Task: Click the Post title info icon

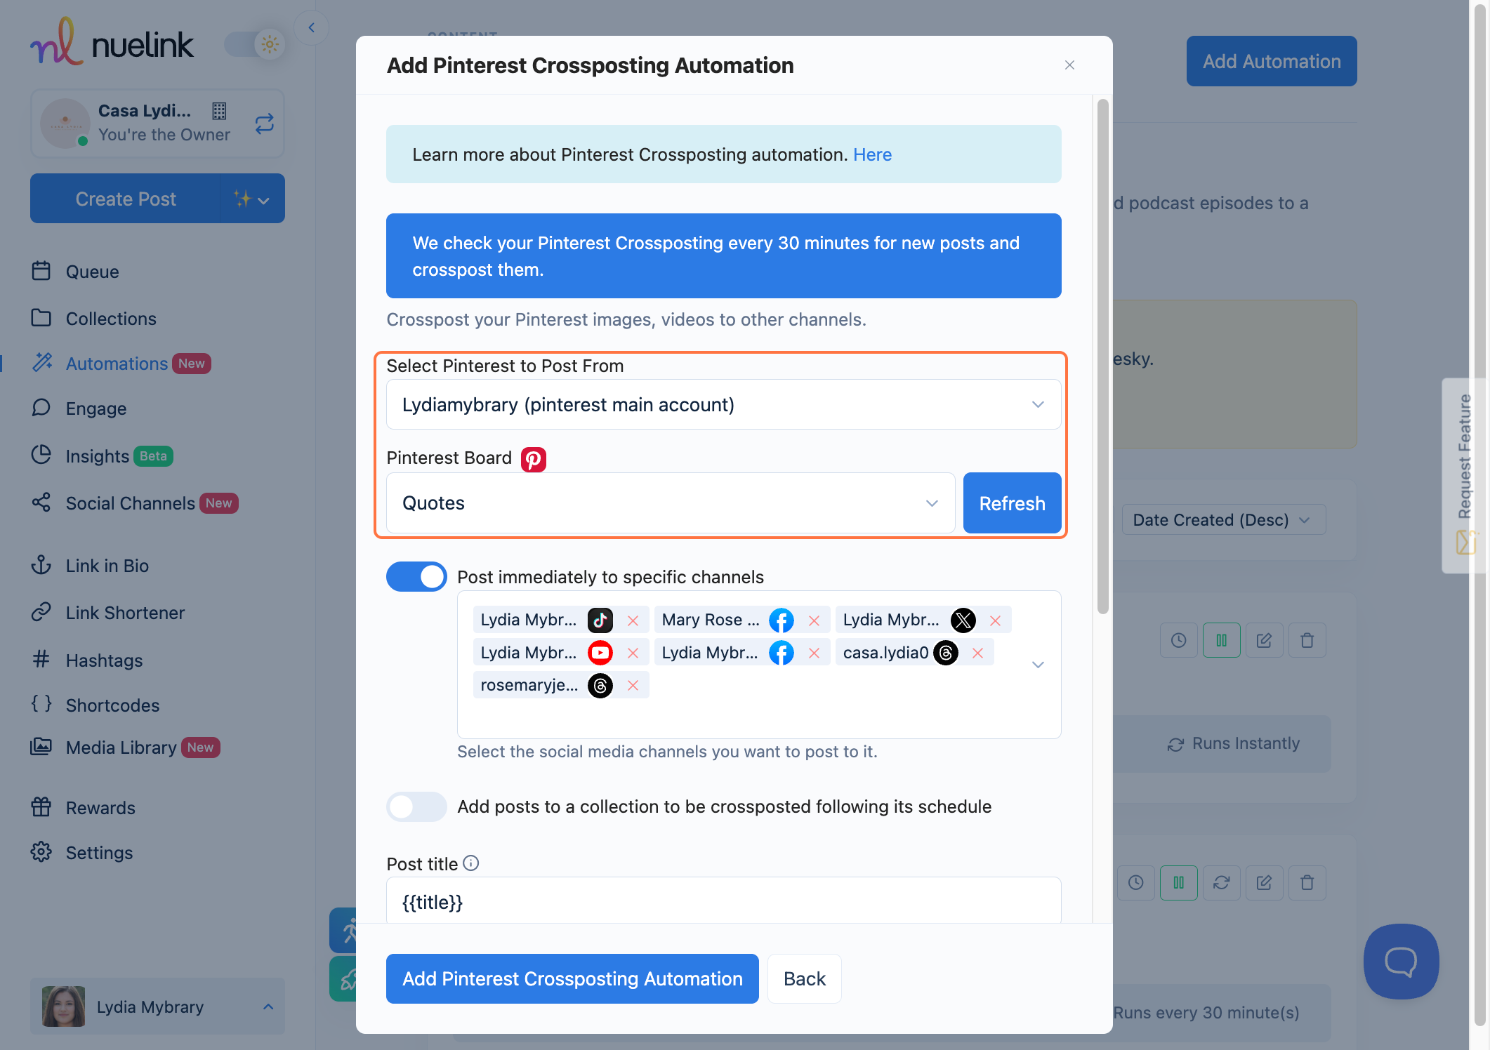Action: pyautogui.click(x=471, y=863)
